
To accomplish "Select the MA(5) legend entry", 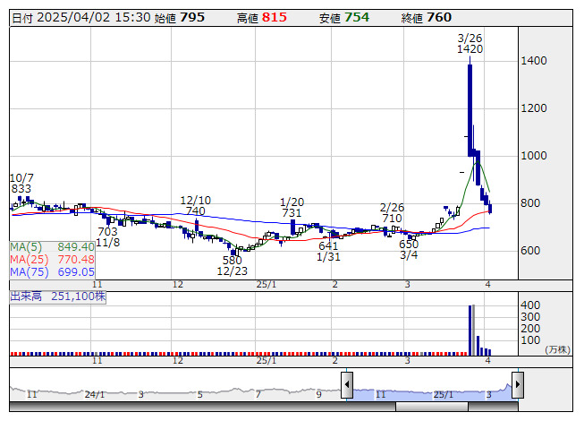I will point(53,246).
